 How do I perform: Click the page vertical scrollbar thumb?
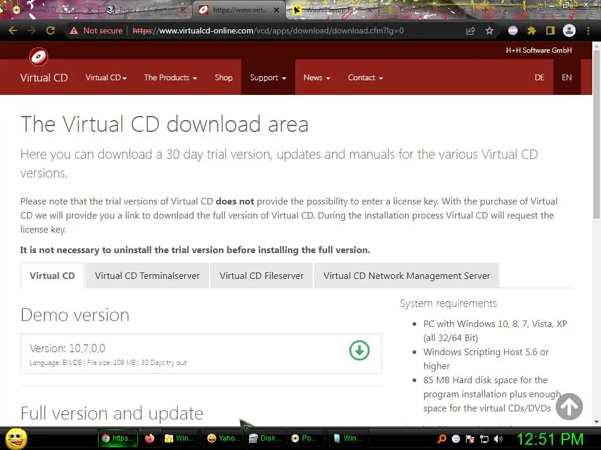click(596, 134)
